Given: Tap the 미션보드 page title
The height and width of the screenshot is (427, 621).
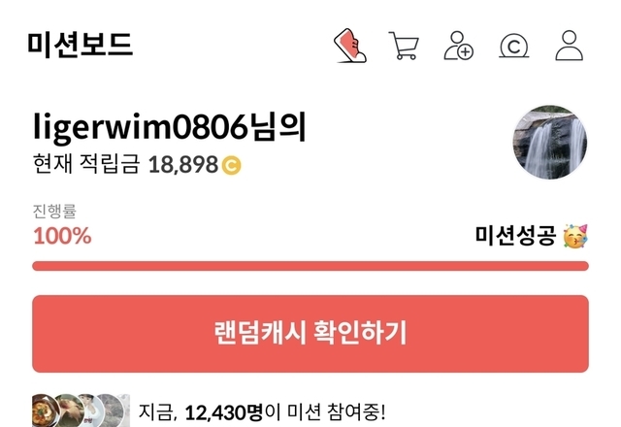Looking at the screenshot, I should coord(80,44).
